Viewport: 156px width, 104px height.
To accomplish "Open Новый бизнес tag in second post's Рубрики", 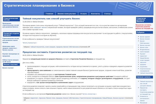I will pyautogui.click(x=107, y=98).
